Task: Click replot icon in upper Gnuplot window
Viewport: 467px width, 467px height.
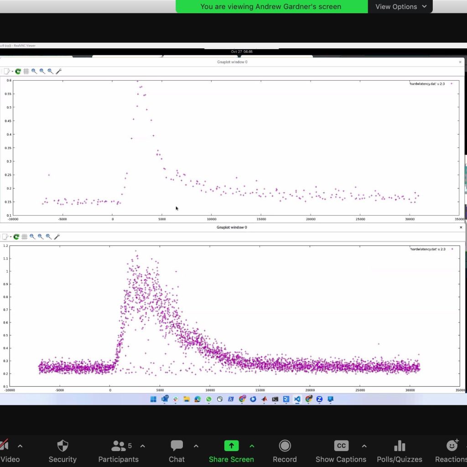Action: coord(18,71)
